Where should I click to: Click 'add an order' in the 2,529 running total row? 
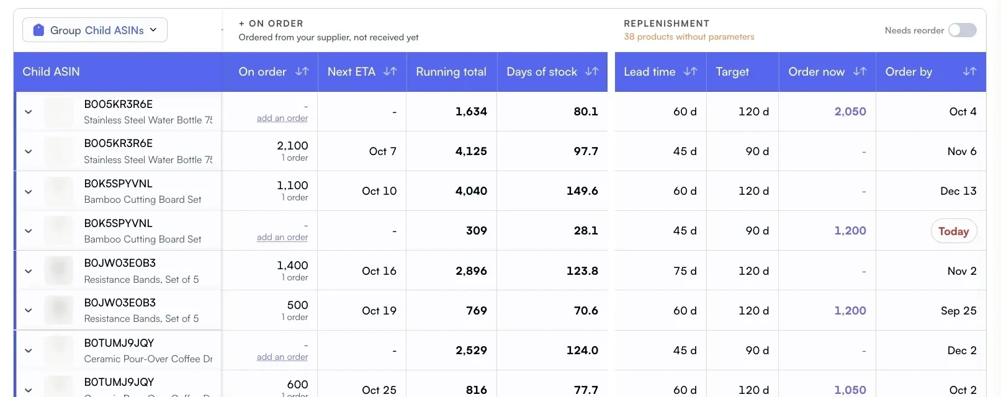coord(282,357)
